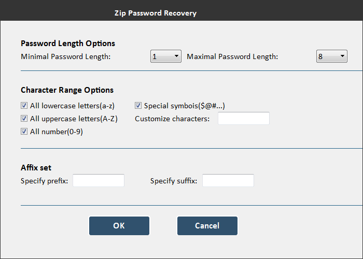Image resolution: width=363 pixels, height=259 pixels.
Task: Click into the Specify prefix field
Action: [99, 181]
